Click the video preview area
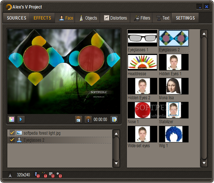This screenshot has width=214, height=183. (64, 71)
